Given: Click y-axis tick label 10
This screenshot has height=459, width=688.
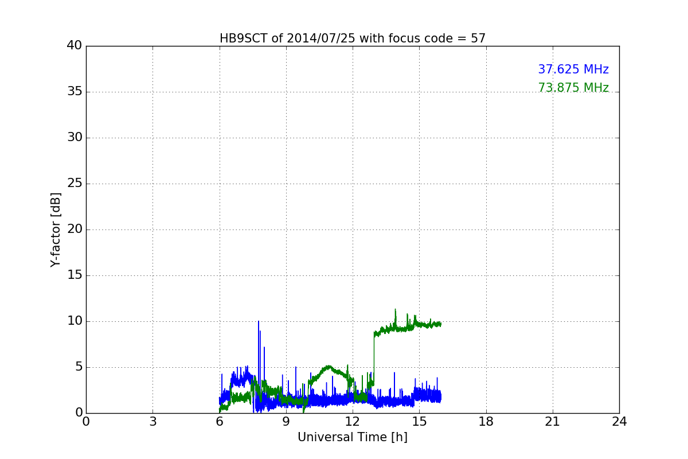Looking at the screenshot, I should pos(75,321).
